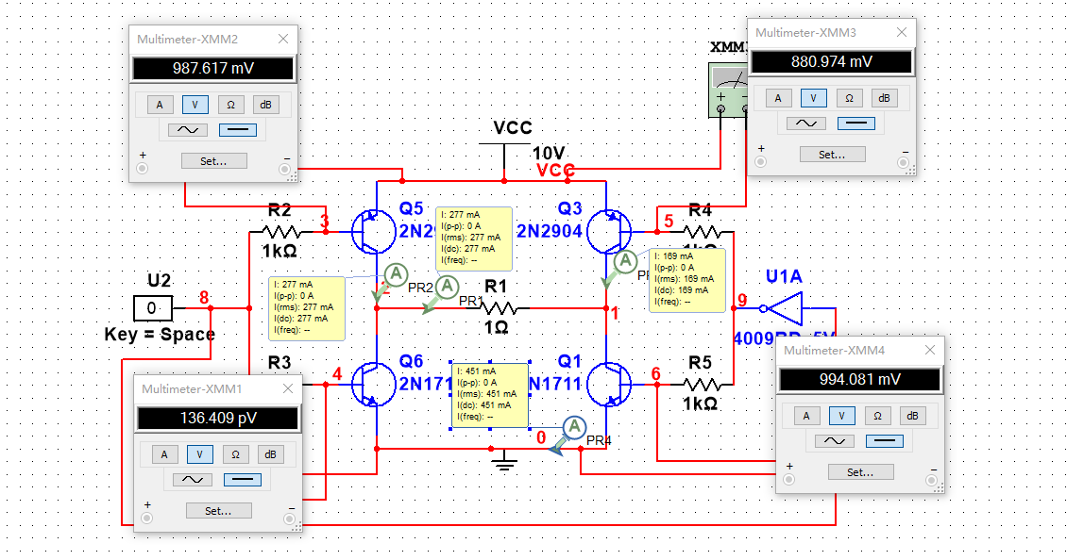
Task: Select dB mode in Multimeter-XMM4
Action: [913, 416]
